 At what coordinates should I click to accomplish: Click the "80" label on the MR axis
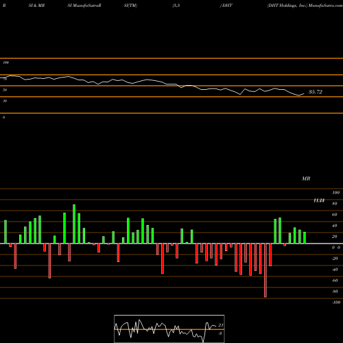(x=335, y=204)
